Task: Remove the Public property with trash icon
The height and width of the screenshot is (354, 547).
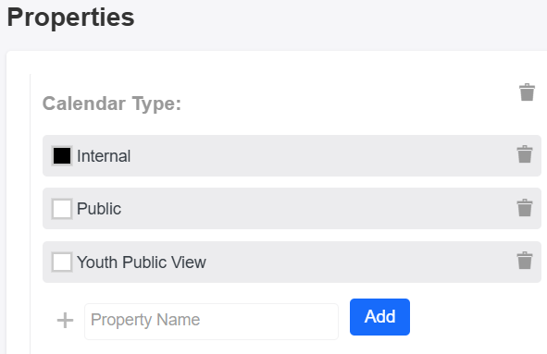Action: point(525,208)
